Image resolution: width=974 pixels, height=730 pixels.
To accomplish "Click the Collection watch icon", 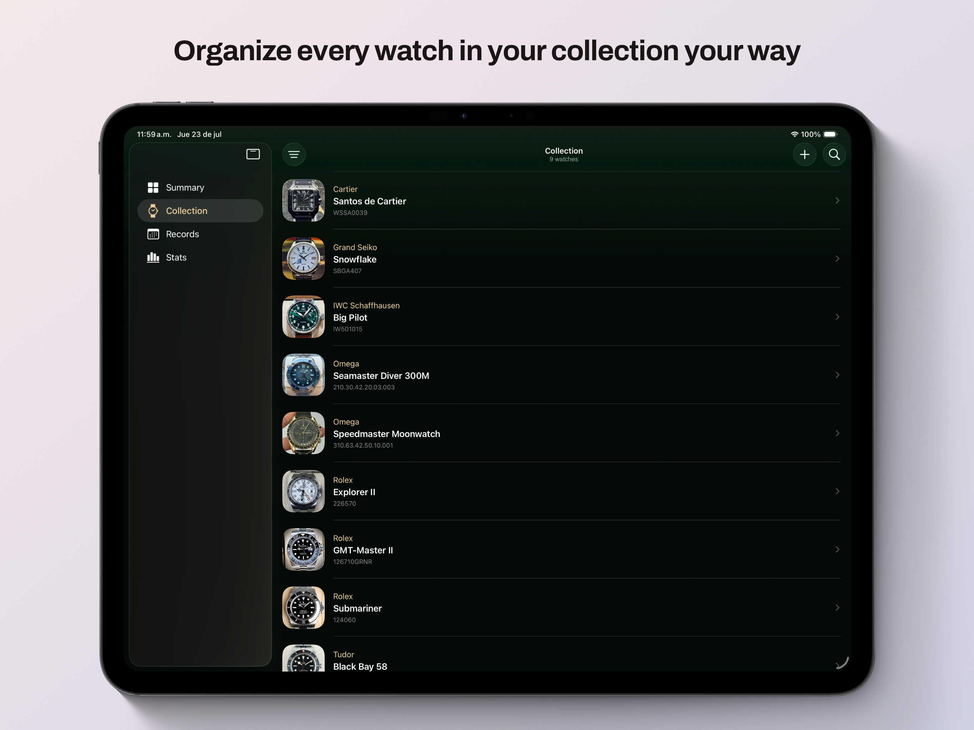I will (x=153, y=211).
